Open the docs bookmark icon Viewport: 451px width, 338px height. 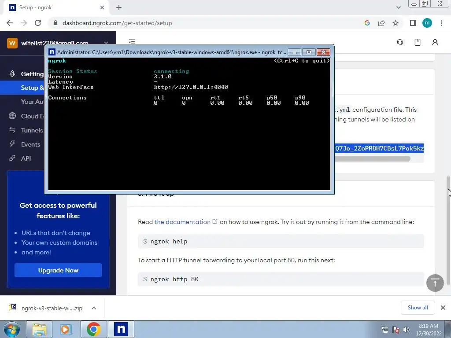pos(418,42)
